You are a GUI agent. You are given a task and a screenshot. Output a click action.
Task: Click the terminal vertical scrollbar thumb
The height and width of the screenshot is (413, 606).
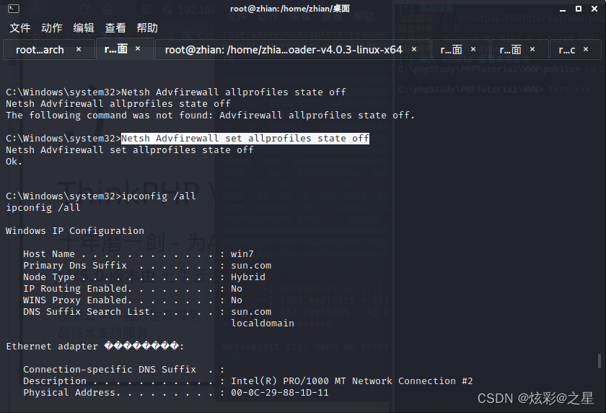pos(600,361)
